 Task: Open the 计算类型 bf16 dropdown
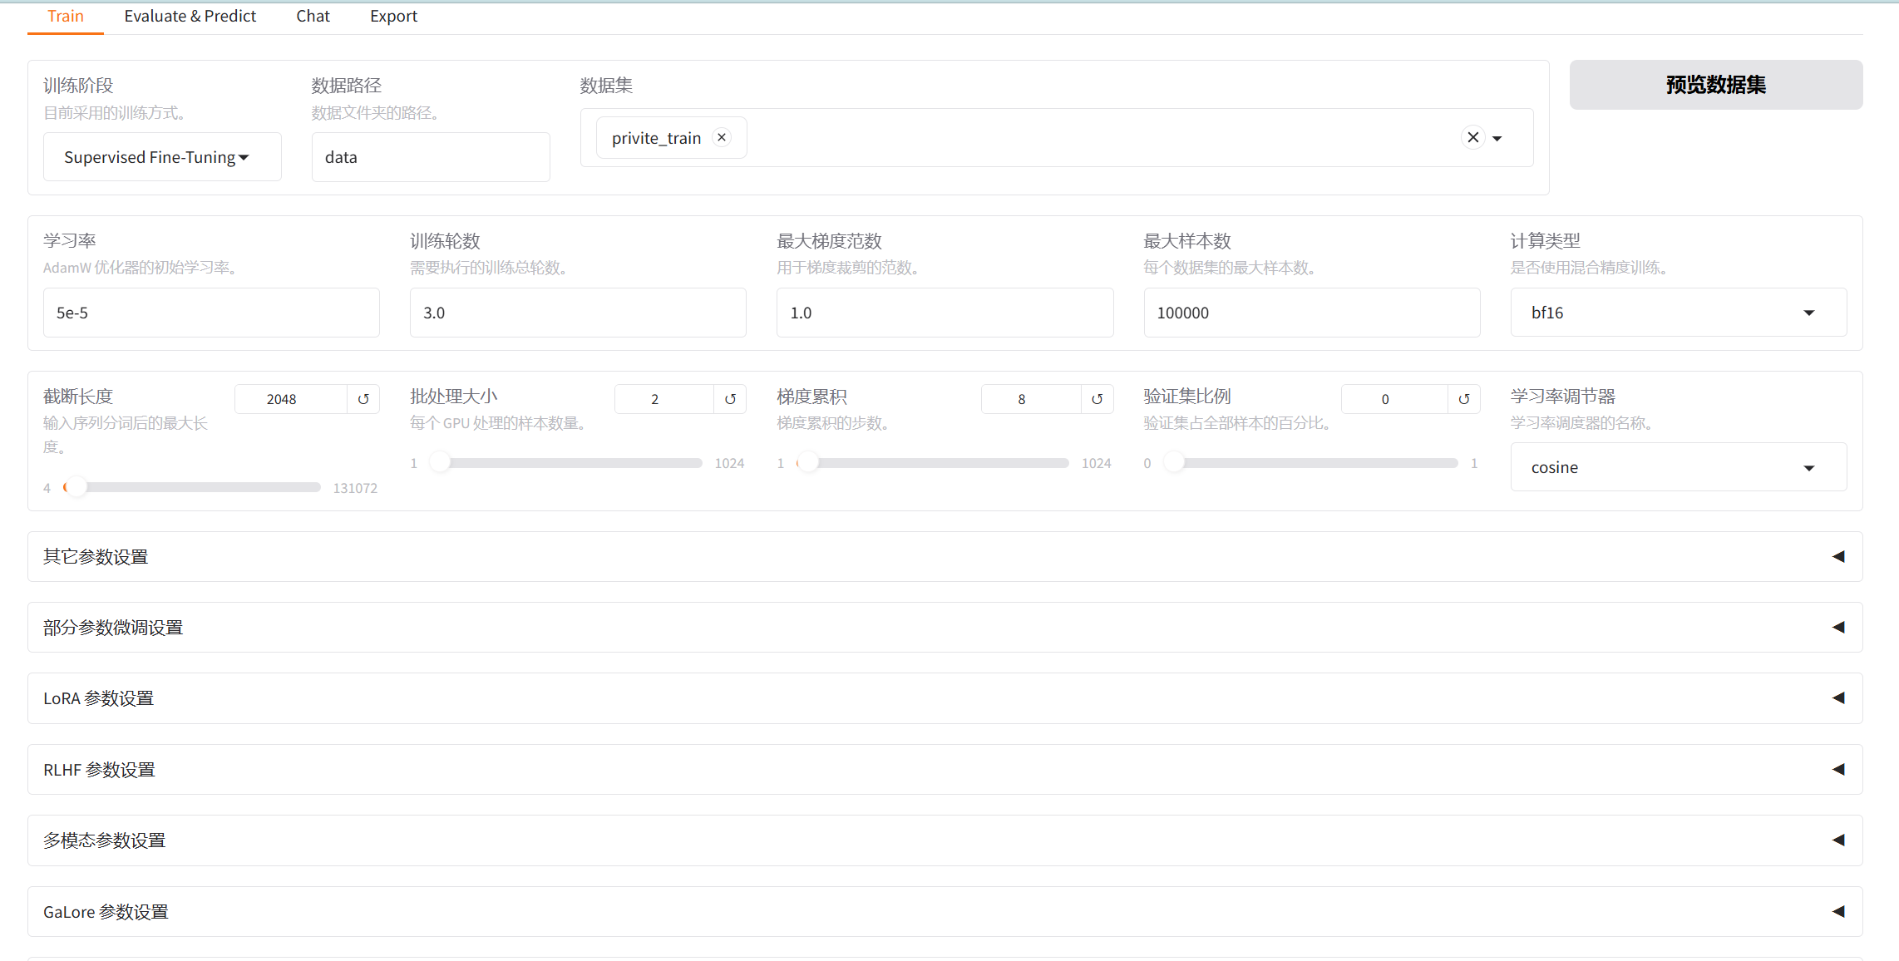pos(1678,313)
